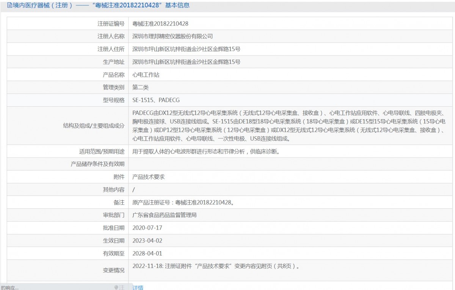455x290 pixels.
Task: Click the 型号规格 label
Action: (x=113, y=100)
